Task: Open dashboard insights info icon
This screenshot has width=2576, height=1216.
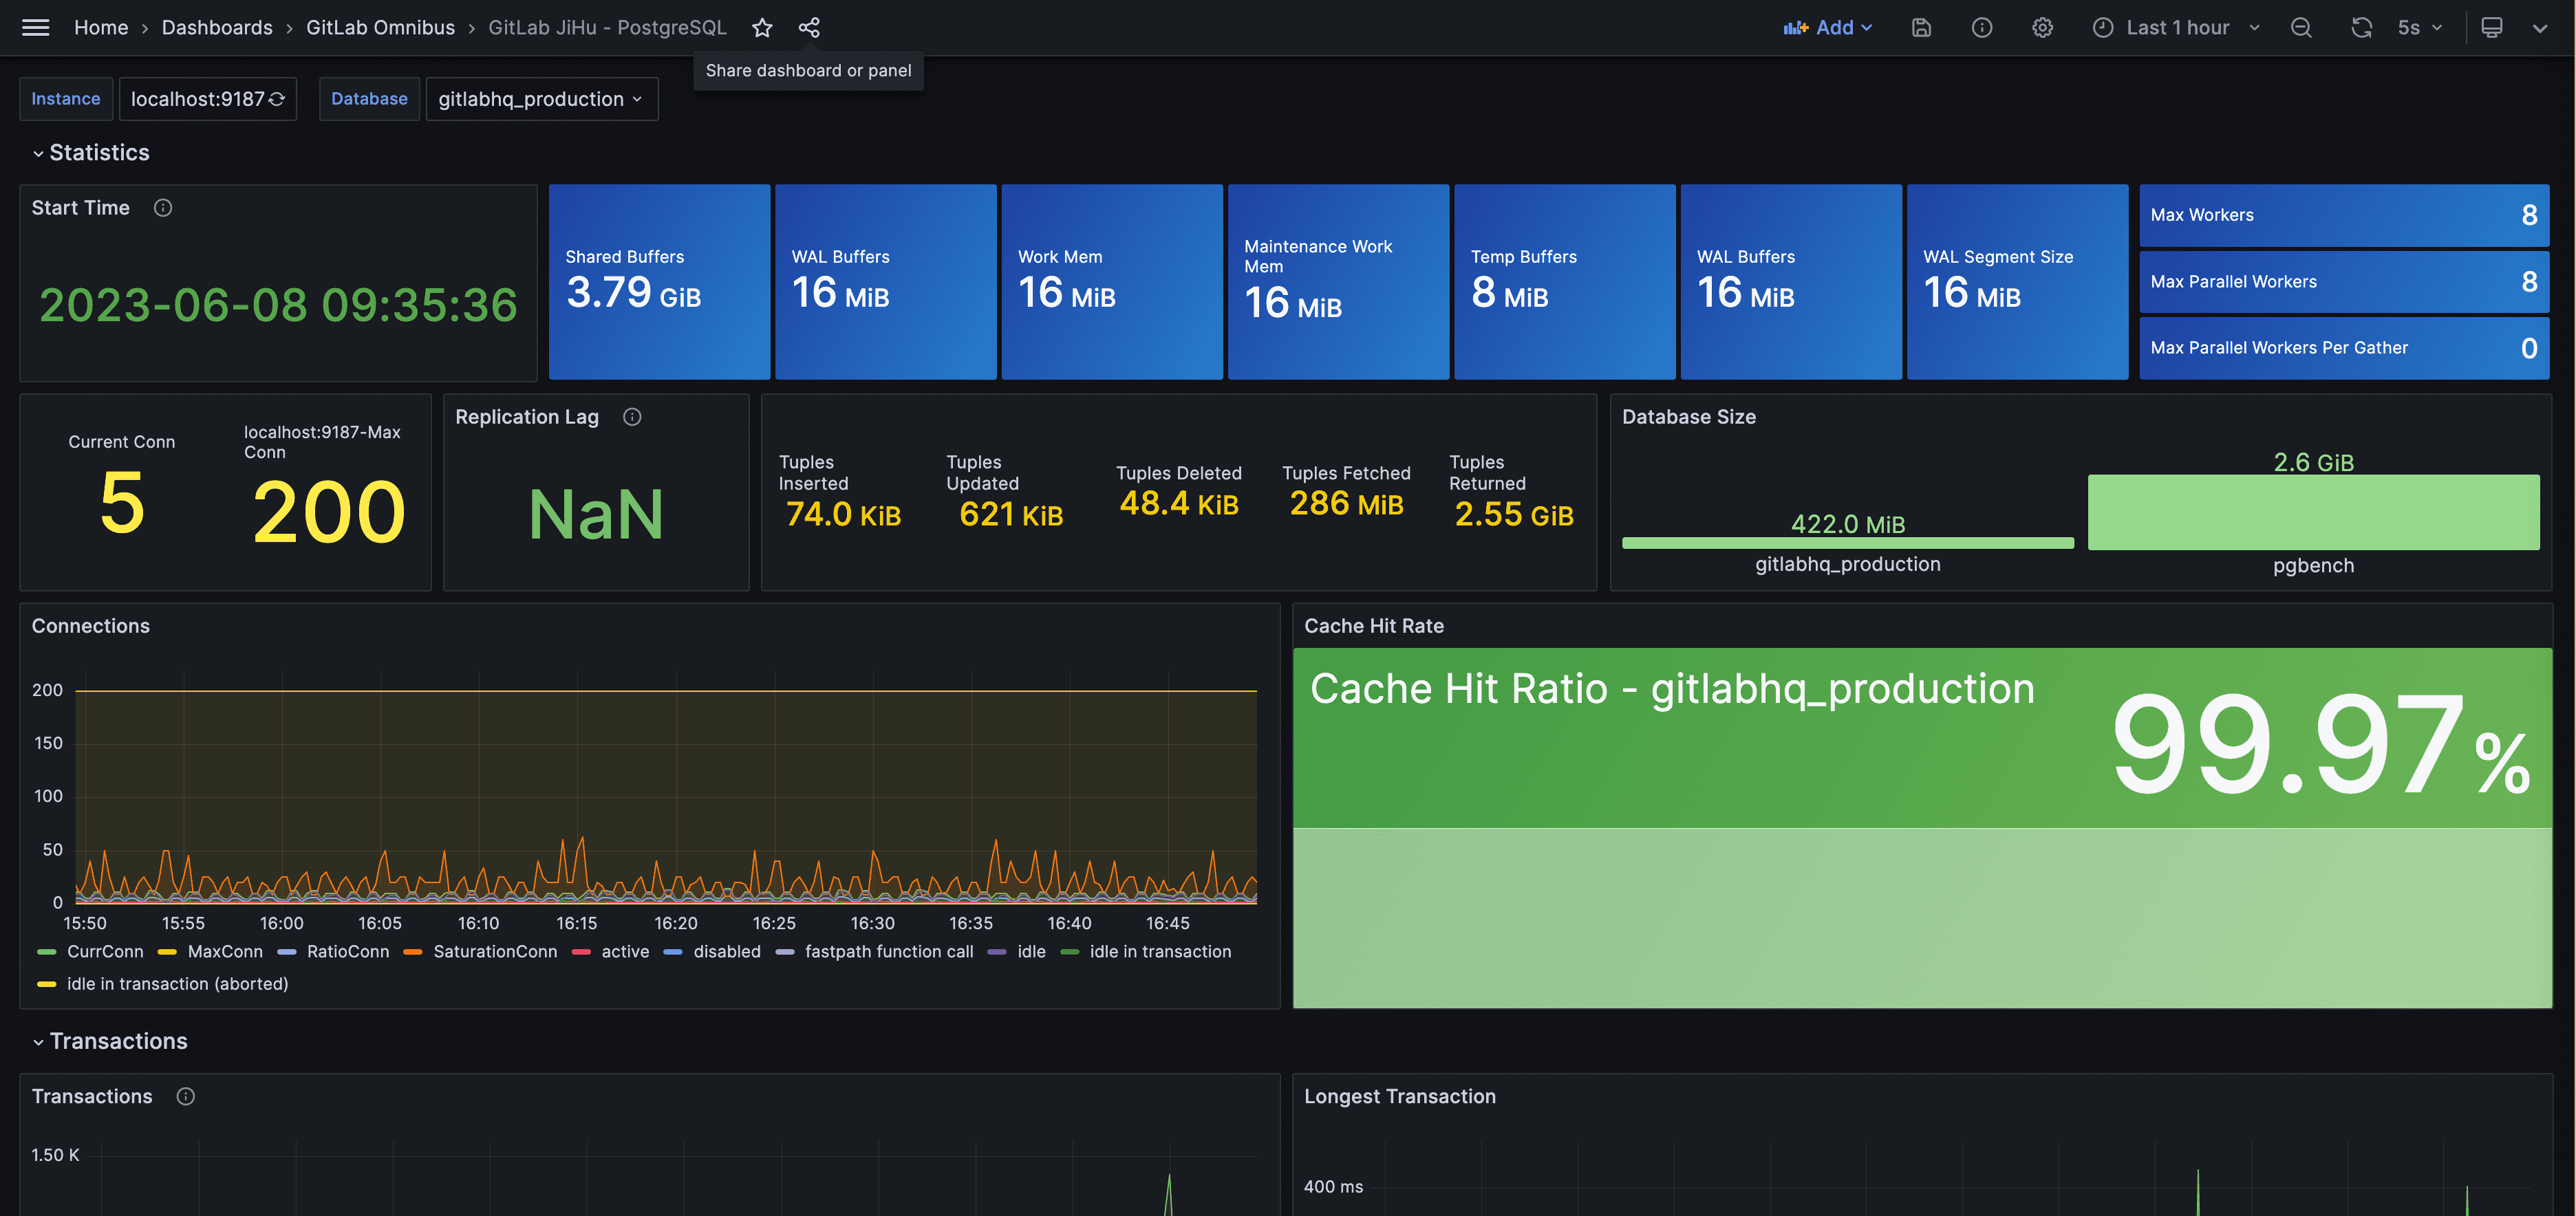Action: pyautogui.click(x=1981, y=27)
